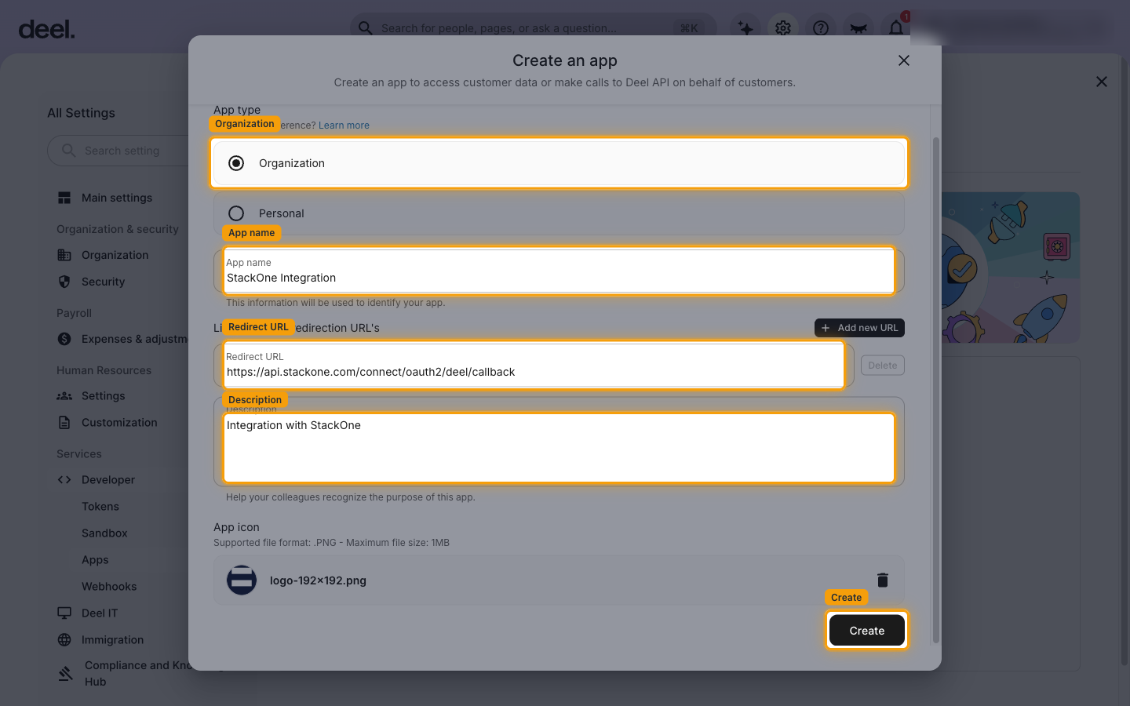
Task: Click the Compliance gavel icon
Action: [66, 673]
